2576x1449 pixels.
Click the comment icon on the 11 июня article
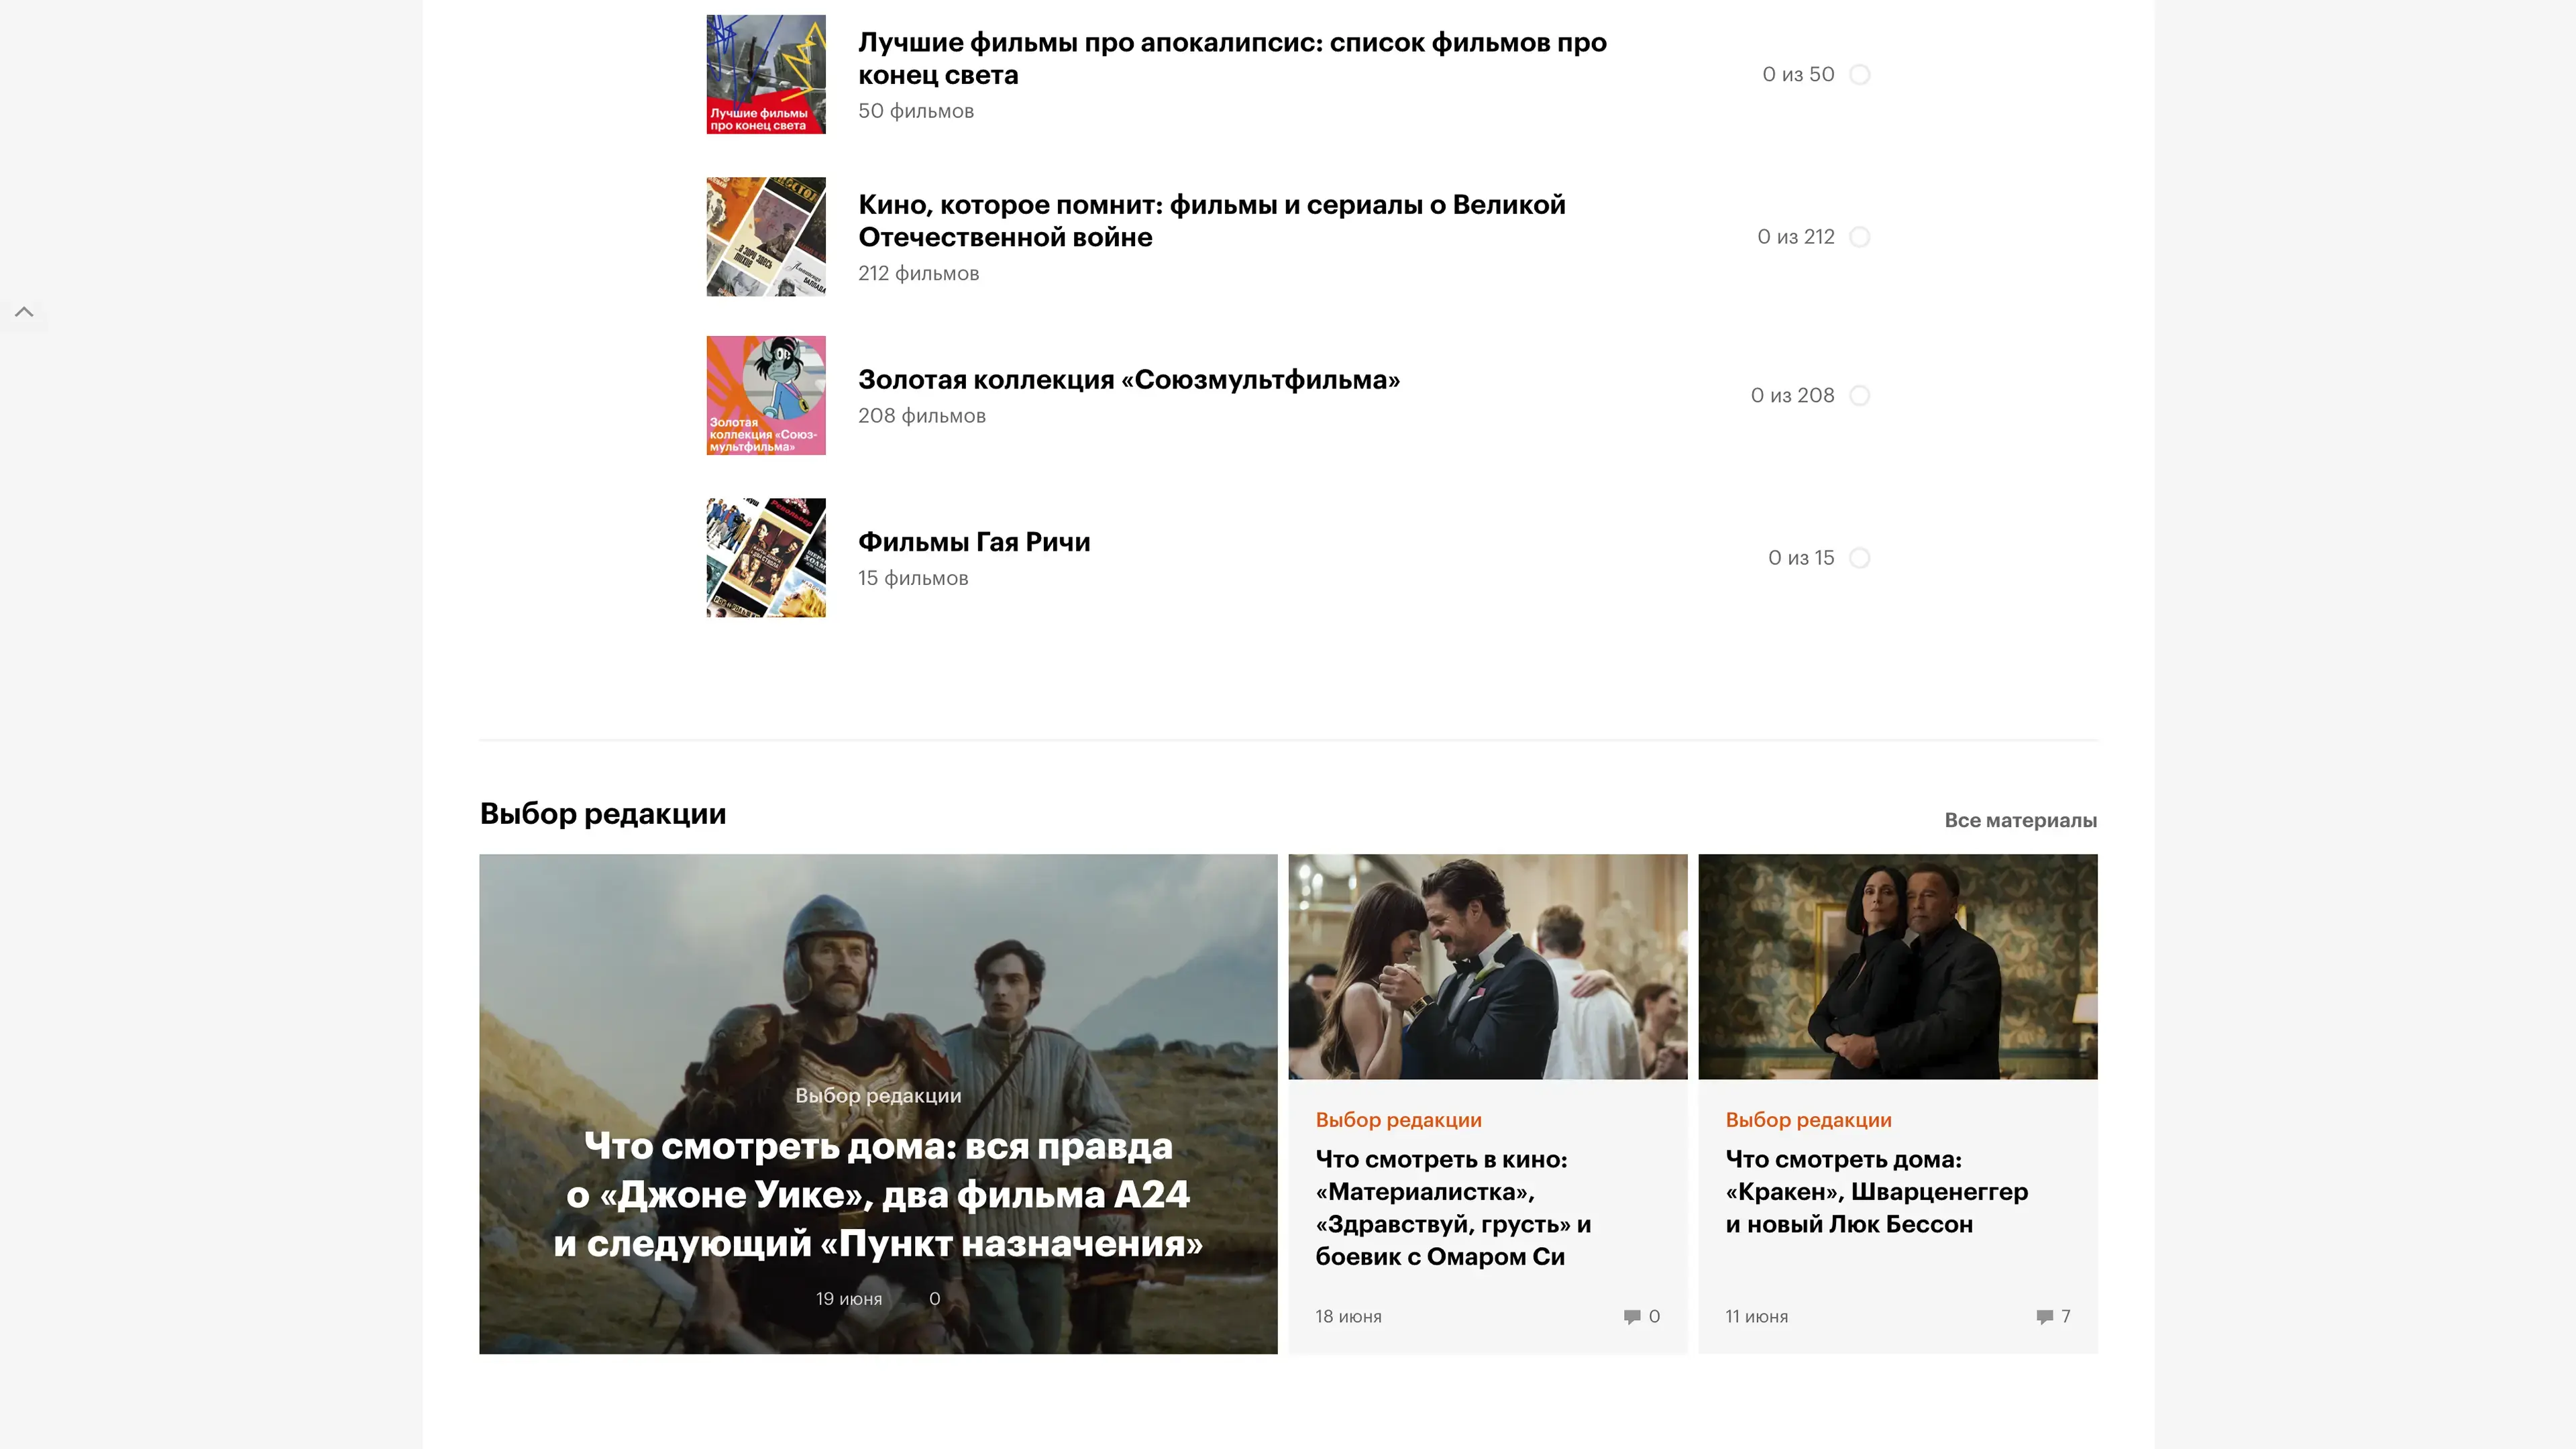[2044, 1316]
